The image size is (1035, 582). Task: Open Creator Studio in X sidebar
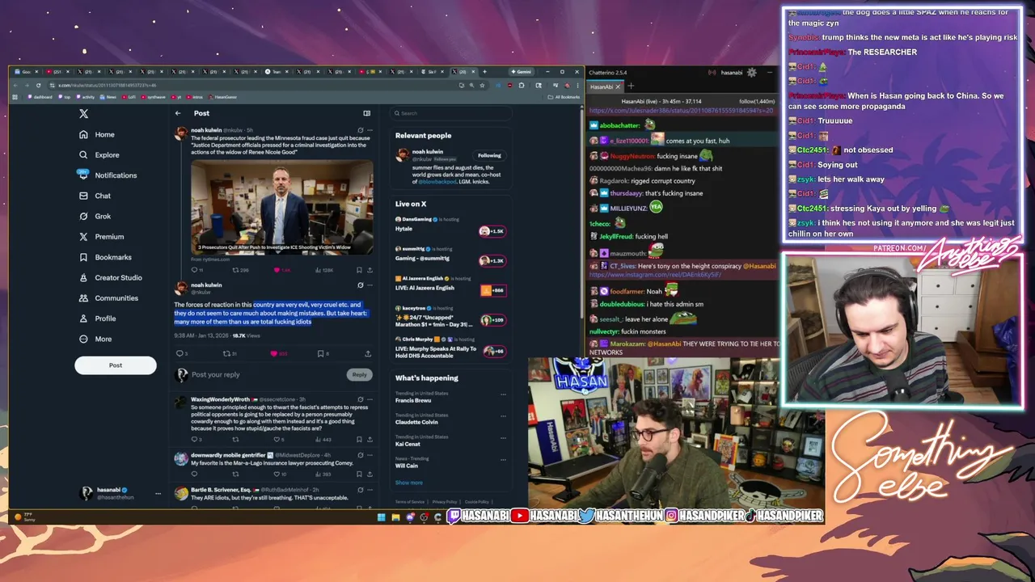tap(110, 277)
